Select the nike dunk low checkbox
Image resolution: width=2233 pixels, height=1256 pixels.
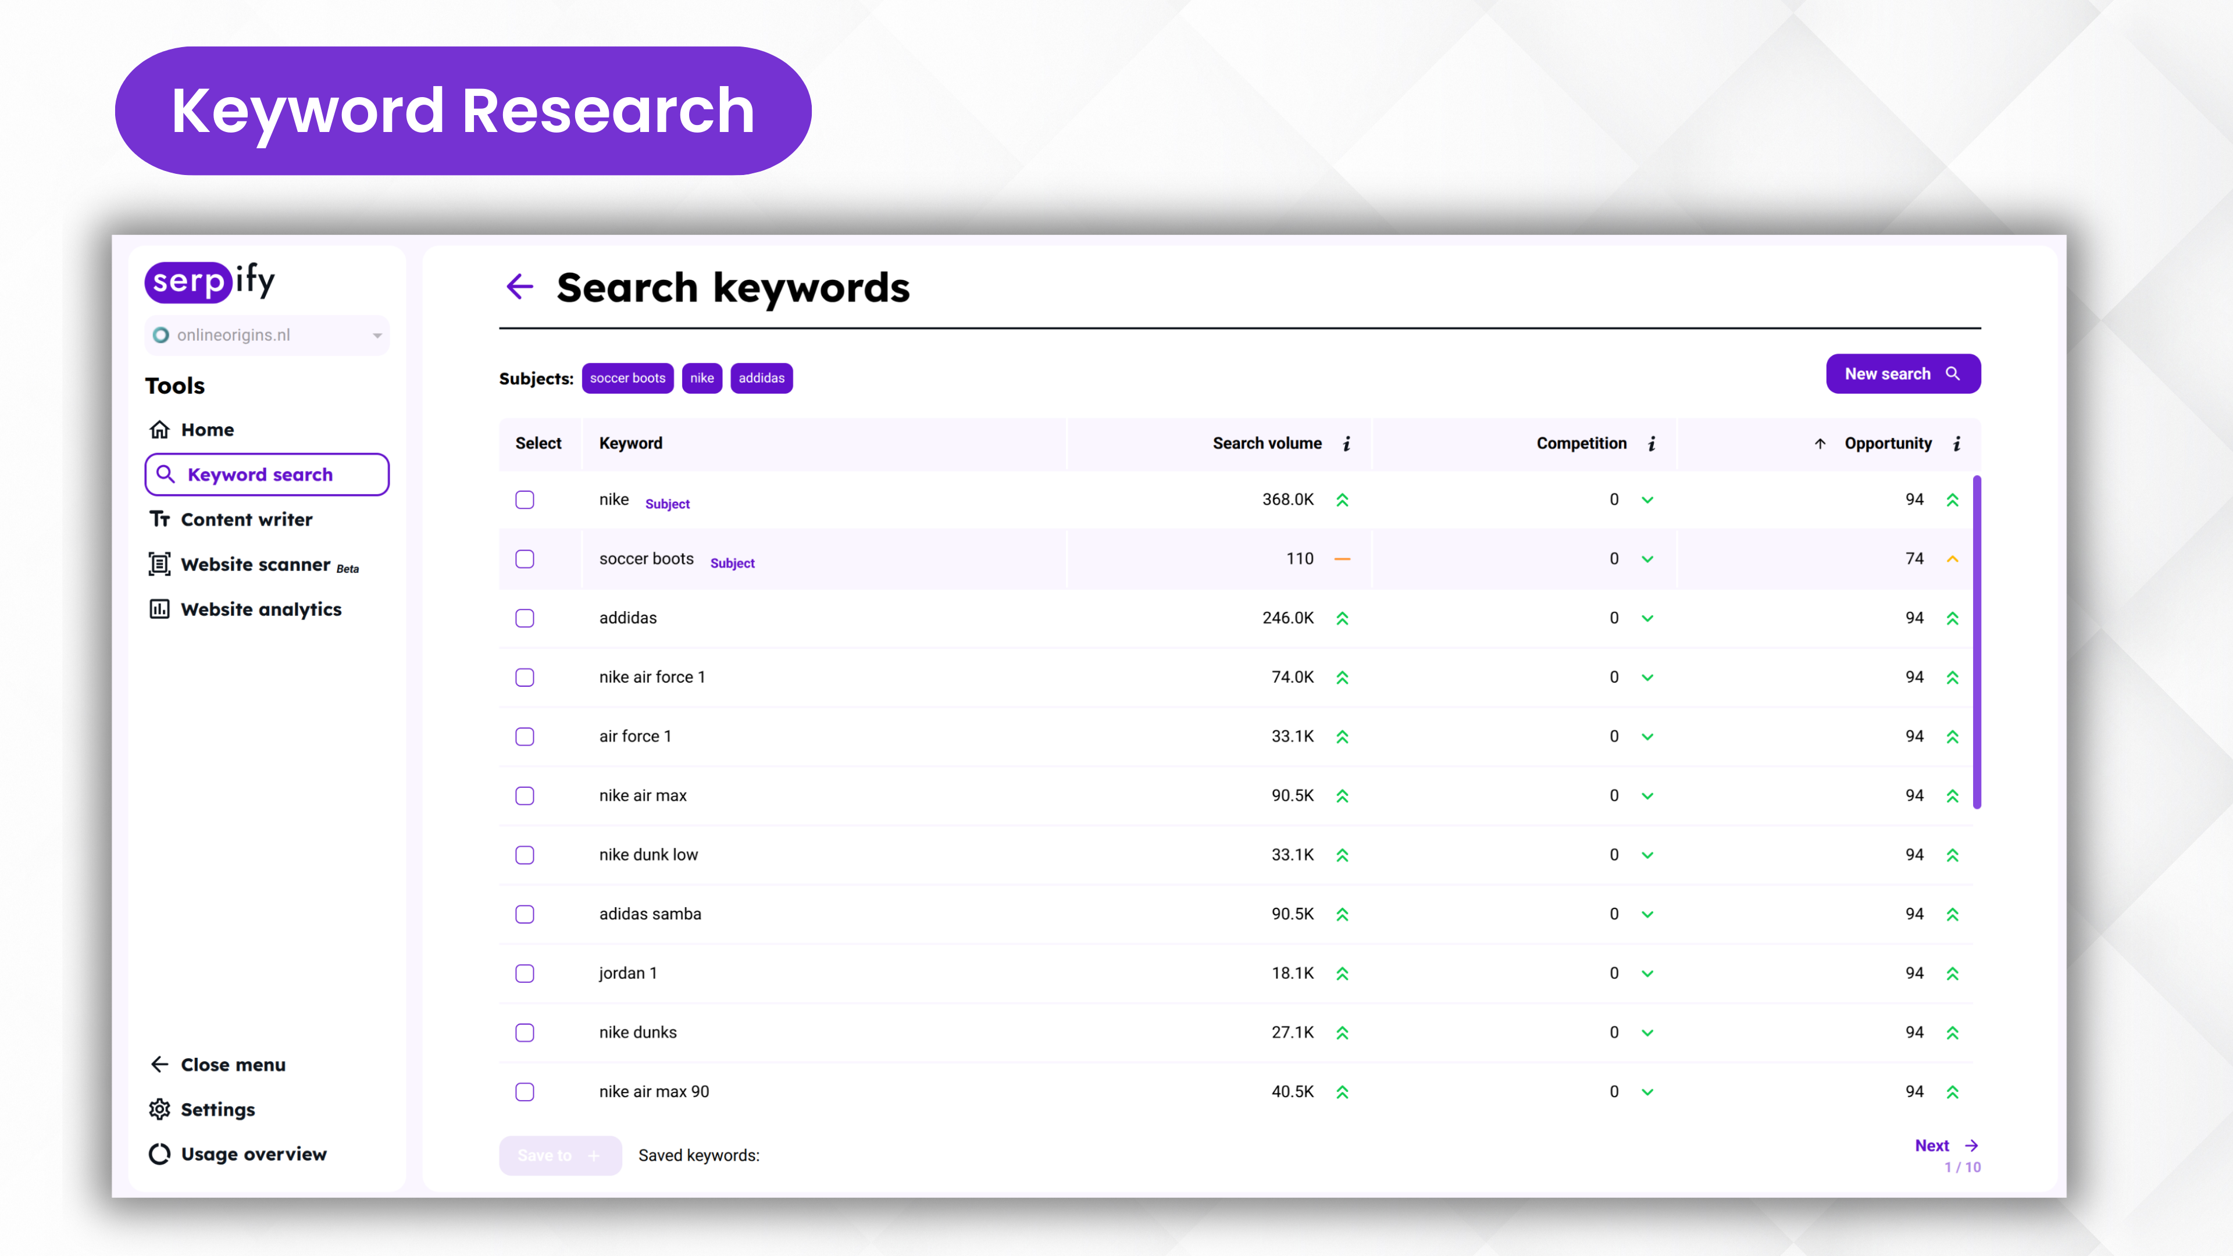click(525, 855)
